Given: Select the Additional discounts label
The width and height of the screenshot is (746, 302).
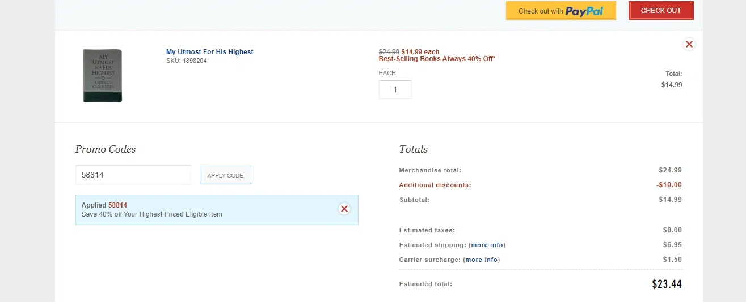Looking at the screenshot, I should (x=435, y=185).
